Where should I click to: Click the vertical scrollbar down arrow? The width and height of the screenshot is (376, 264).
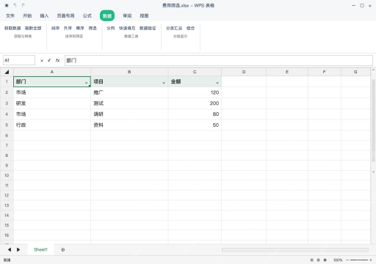[x=373, y=172]
